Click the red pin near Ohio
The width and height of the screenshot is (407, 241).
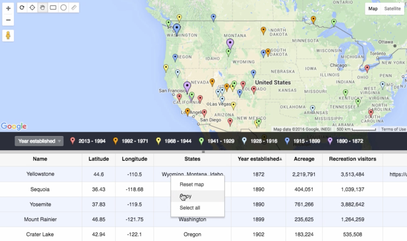click(x=367, y=68)
